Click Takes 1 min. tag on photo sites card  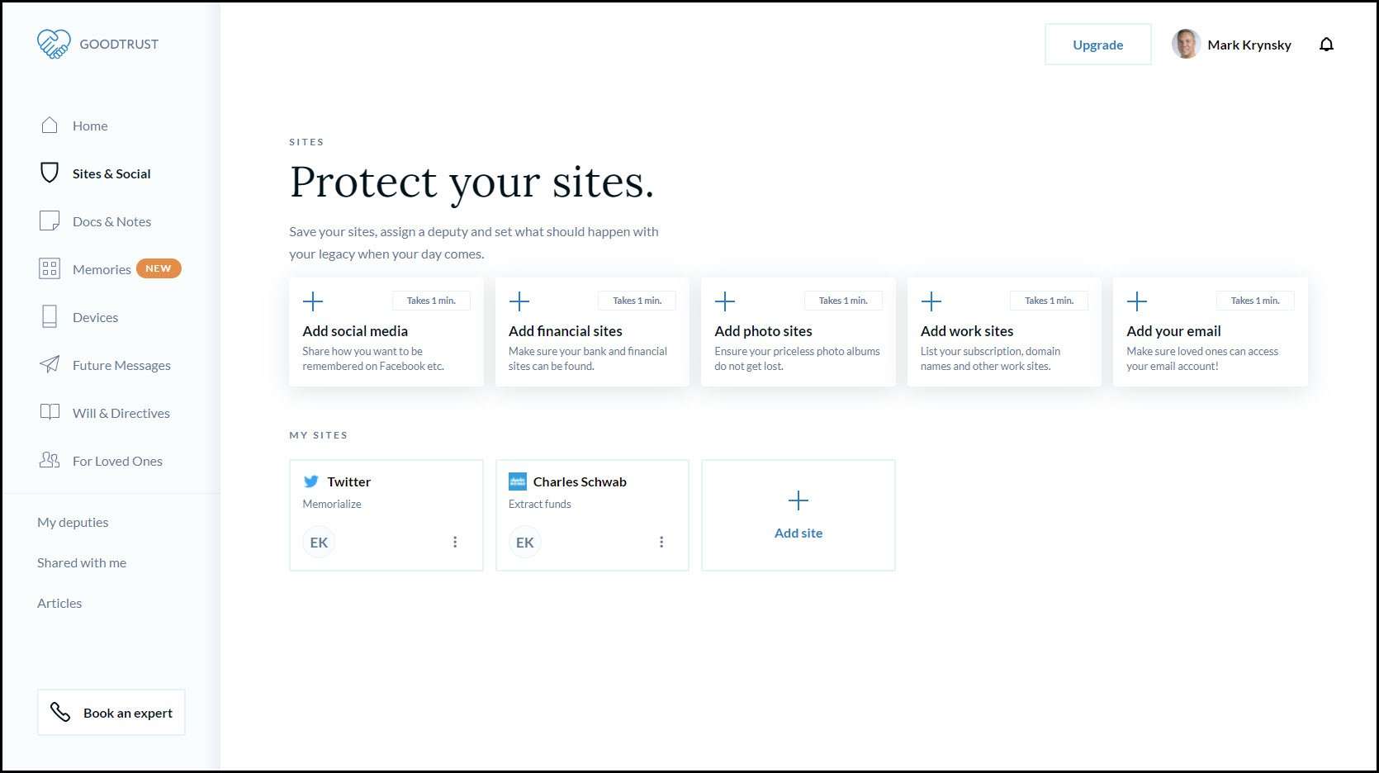coord(843,301)
